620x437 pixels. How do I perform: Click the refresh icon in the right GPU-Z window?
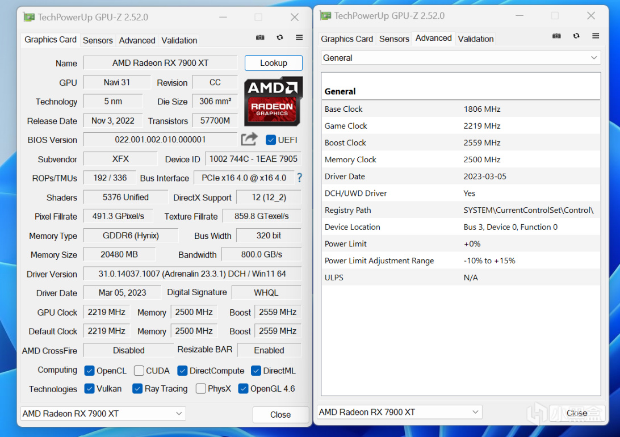pyautogui.click(x=576, y=36)
